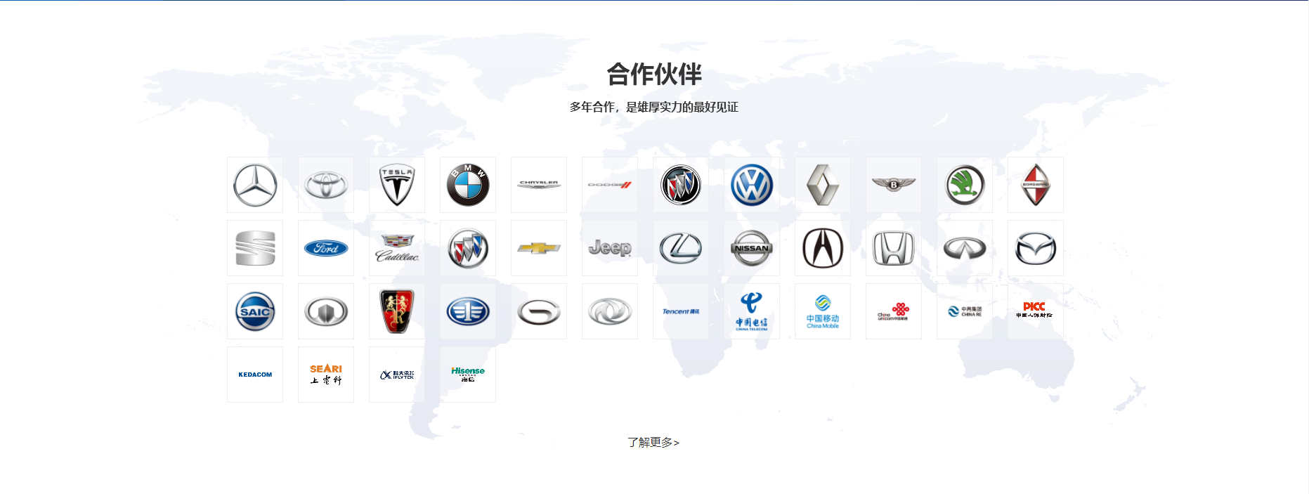
Task: Select the Jeep wordmark logo
Action: coord(610,248)
